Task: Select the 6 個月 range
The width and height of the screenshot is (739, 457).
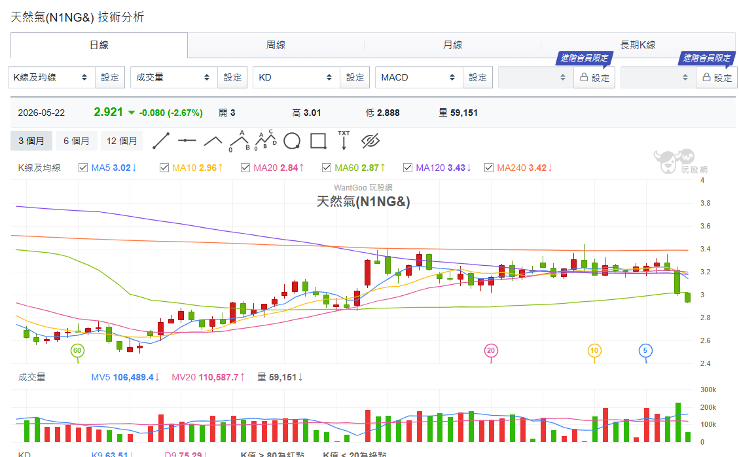Action: tap(77, 141)
